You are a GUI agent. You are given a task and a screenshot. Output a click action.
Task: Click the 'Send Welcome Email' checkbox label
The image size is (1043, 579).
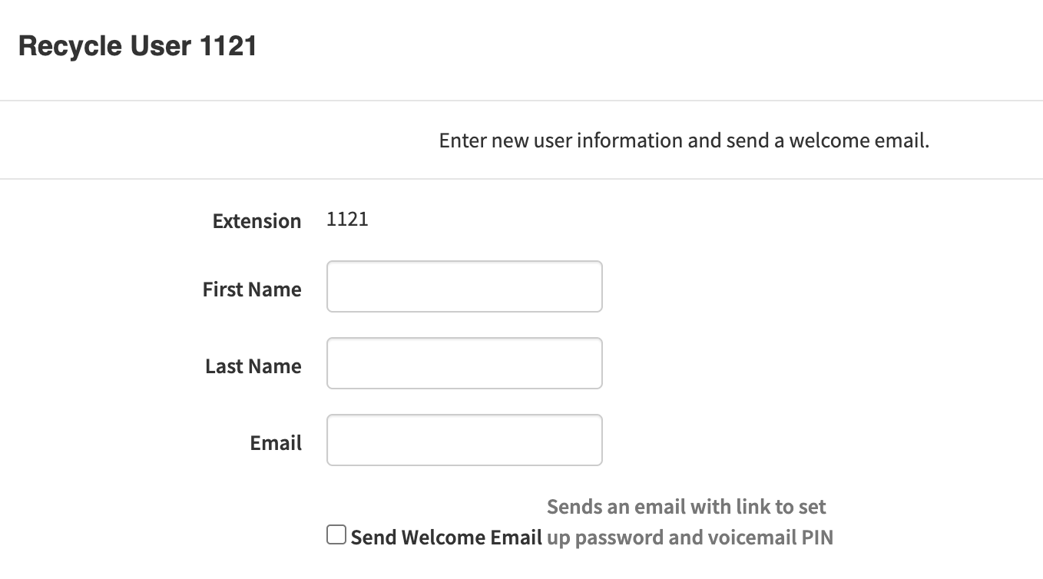click(446, 537)
